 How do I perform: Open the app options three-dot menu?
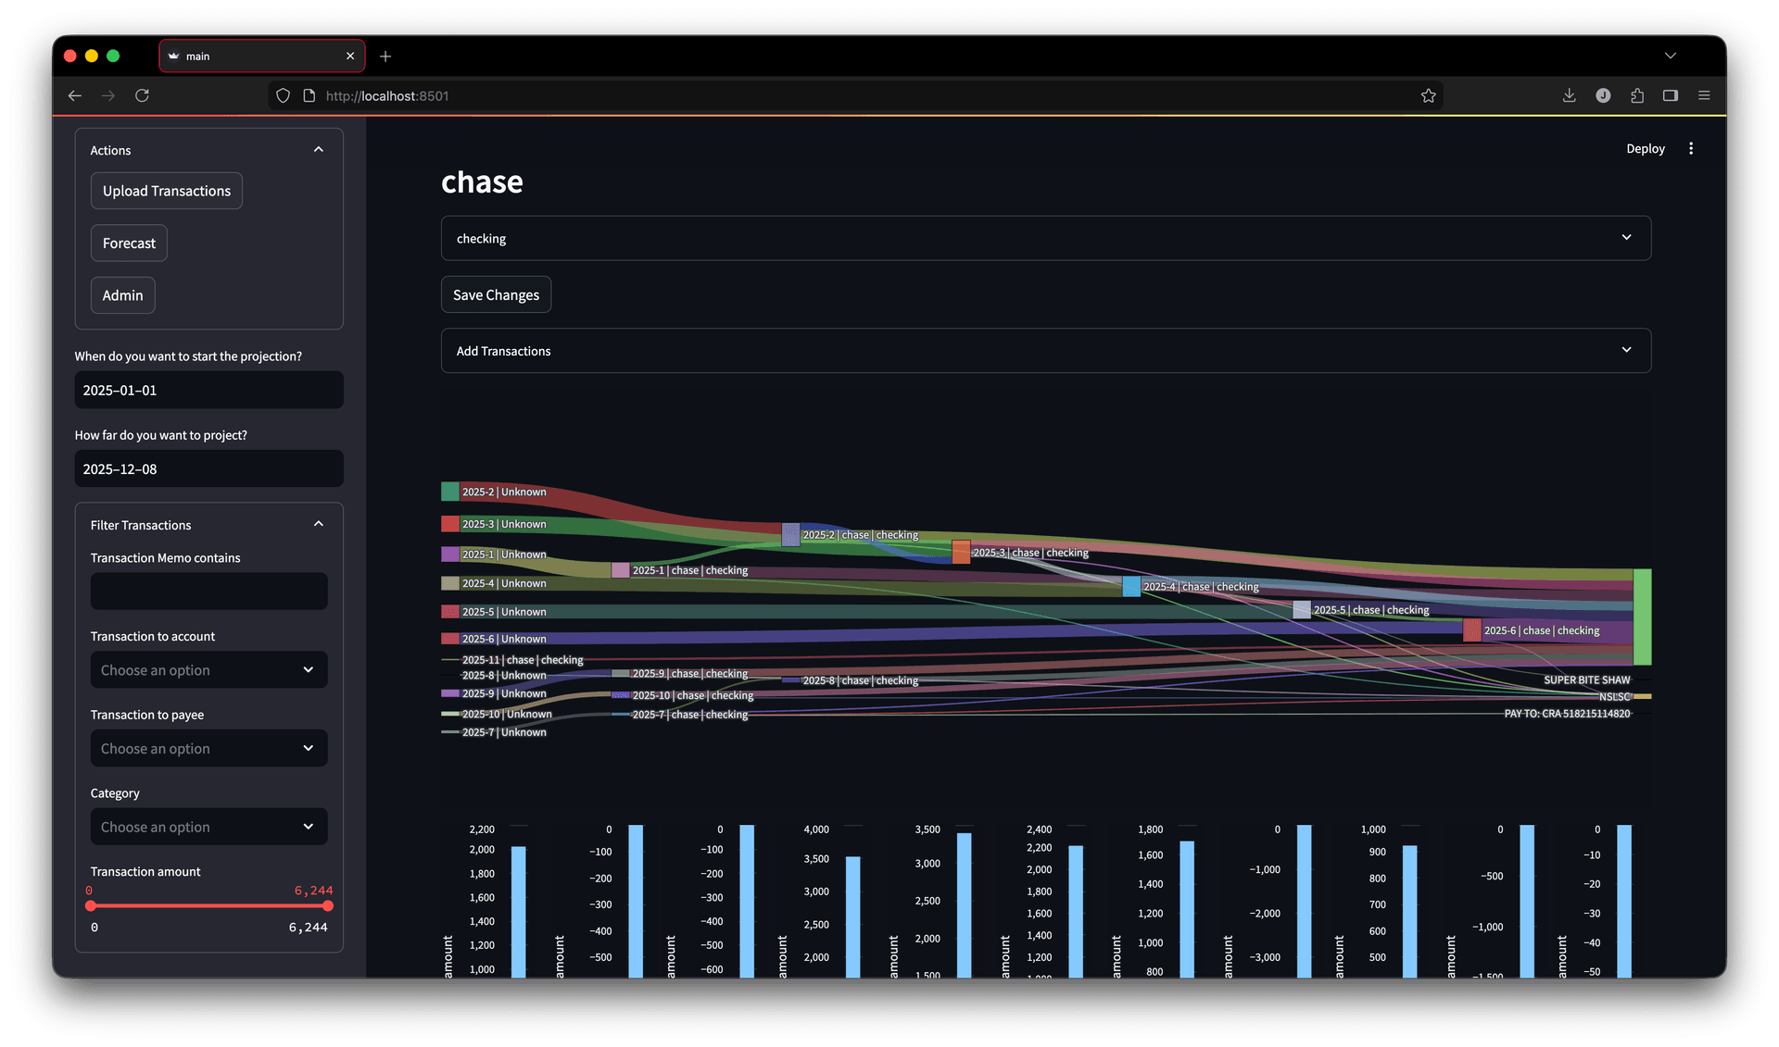click(1691, 148)
